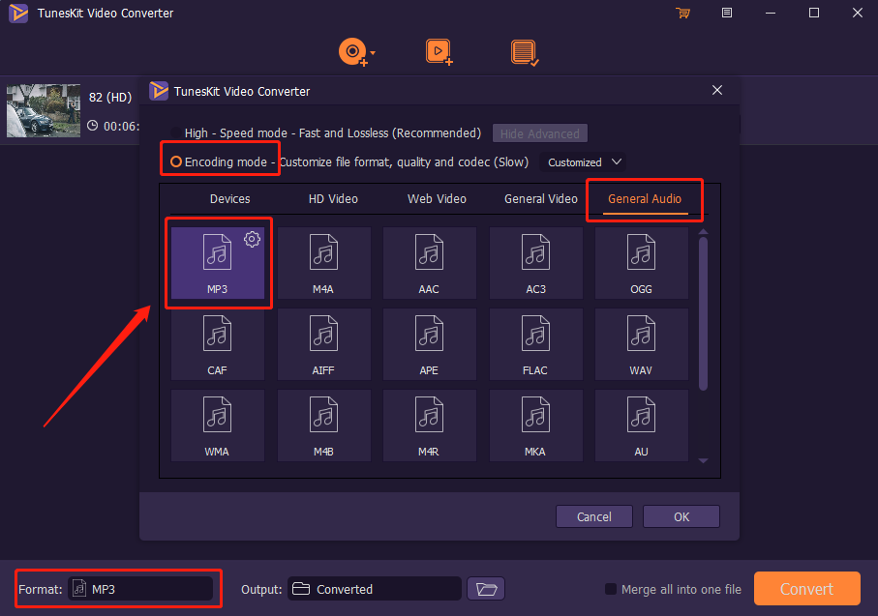Select the Encoding mode radio button
This screenshot has width=878, height=616.
click(176, 161)
